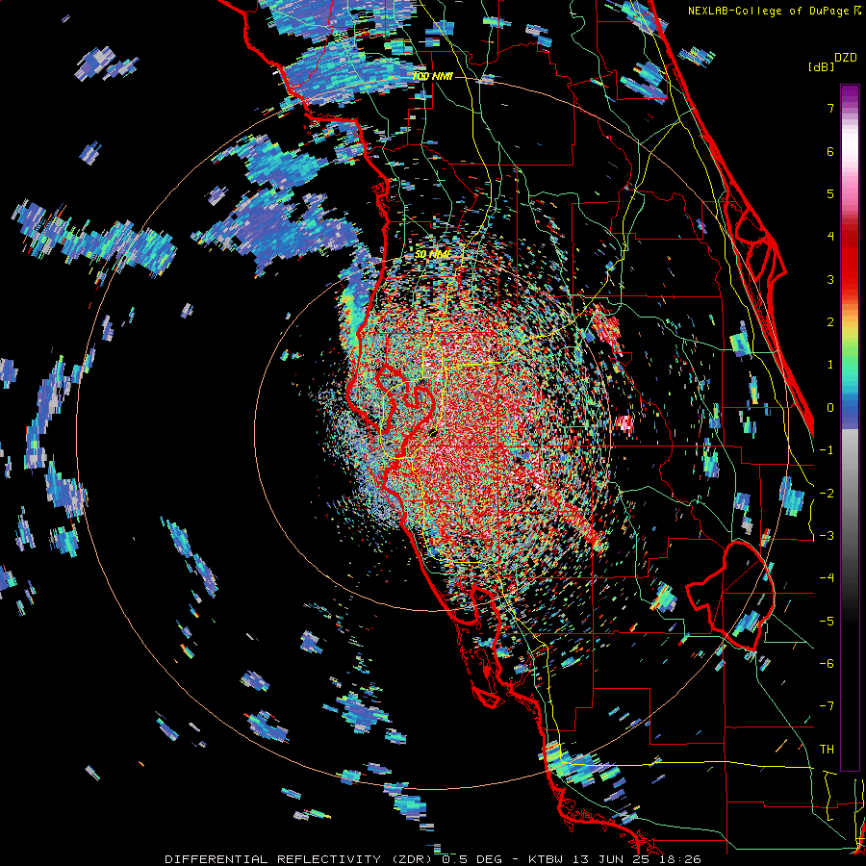Click the 100 NMI range ring label
The width and height of the screenshot is (866, 866).
point(433,76)
